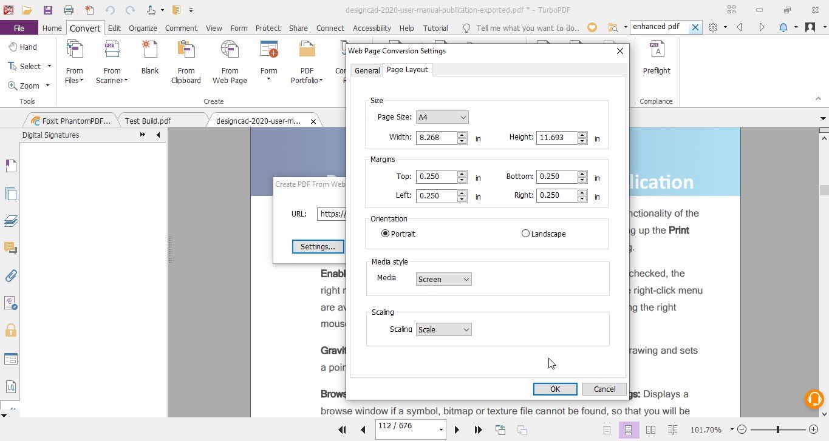Screen dimensions: 829x441
Task: Switch to two-page facing view
Action: pos(650,429)
